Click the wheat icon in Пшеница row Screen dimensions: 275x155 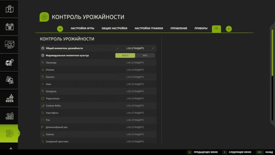click(x=43, y=63)
